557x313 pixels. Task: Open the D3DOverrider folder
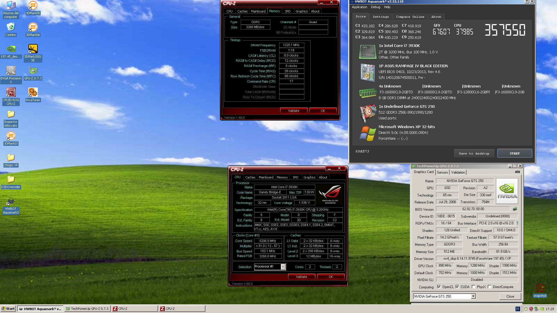point(11,182)
